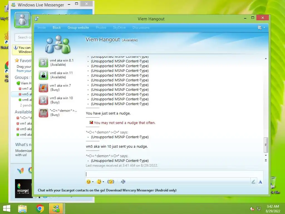Open font settings with the A icon
This screenshot has height=214, width=285.
260,182
